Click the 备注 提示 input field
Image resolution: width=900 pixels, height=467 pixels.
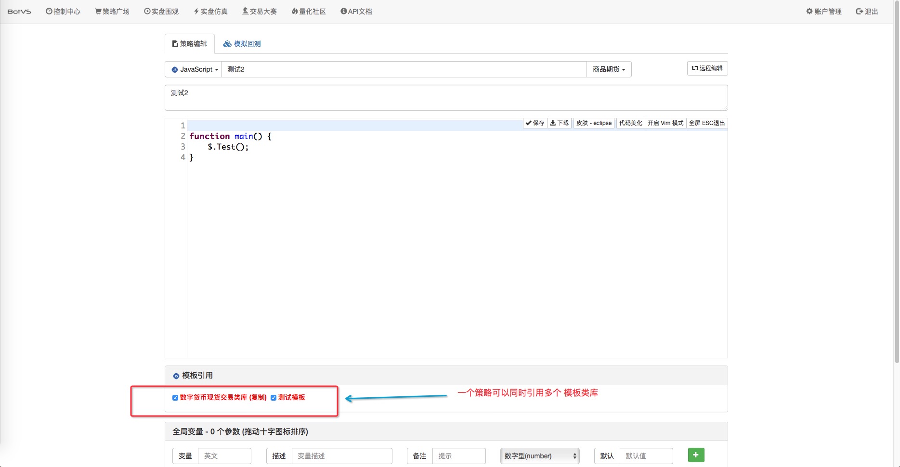459,456
